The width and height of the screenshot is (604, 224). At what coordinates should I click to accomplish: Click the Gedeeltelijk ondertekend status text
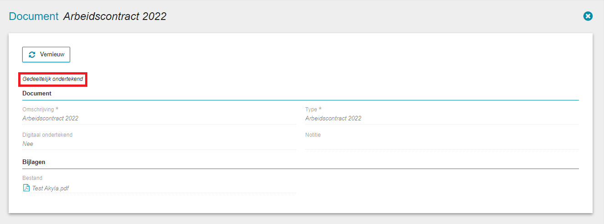coord(53,79)
